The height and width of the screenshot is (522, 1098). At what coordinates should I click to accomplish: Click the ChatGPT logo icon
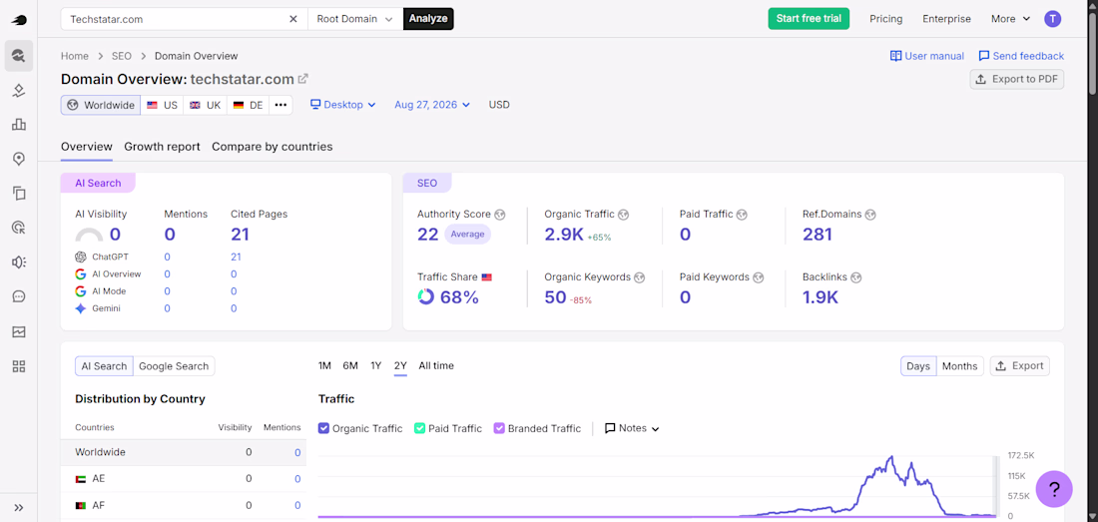(81, 257)
